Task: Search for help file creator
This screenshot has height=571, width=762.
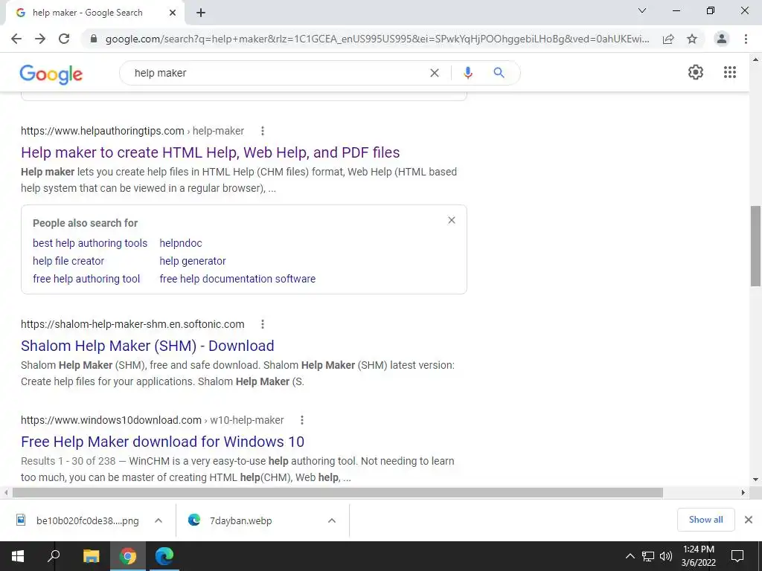Action: [68, 261]
